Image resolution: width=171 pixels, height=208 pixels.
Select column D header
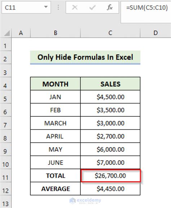coord(155,33)
